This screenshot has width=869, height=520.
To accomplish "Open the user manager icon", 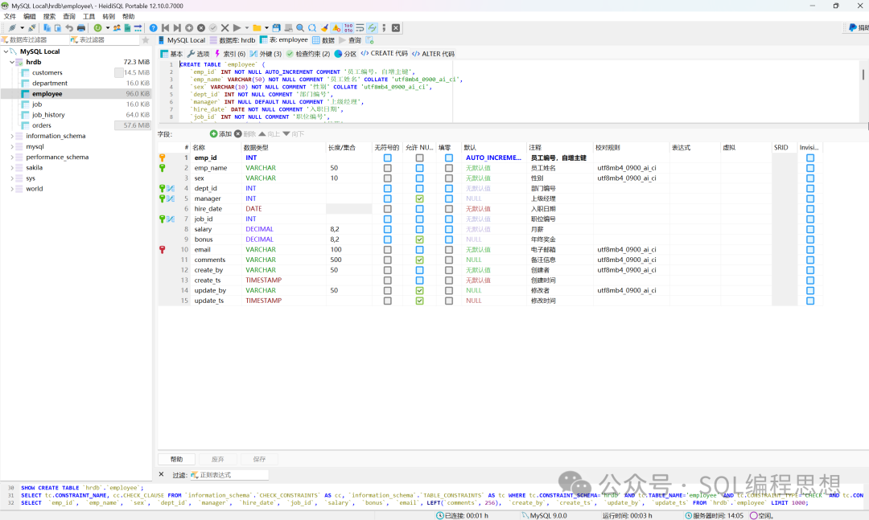I will coord(117,27).
